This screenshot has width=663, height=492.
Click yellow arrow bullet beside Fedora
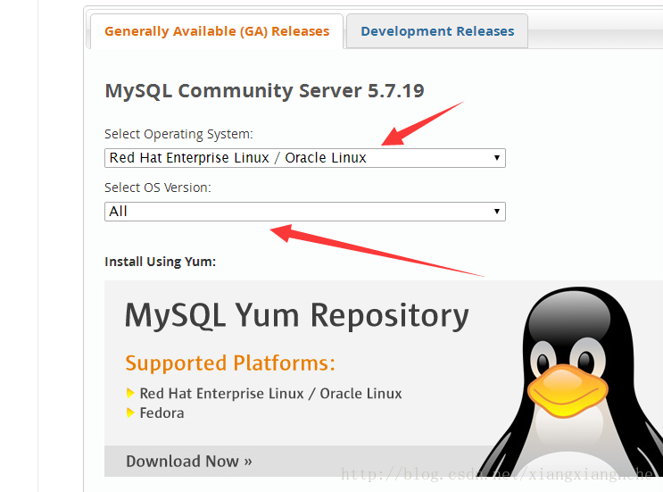[x=130, y=413]
